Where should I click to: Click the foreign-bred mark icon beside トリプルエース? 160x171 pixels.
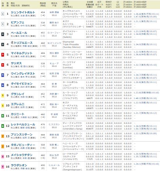click(12, 42)
